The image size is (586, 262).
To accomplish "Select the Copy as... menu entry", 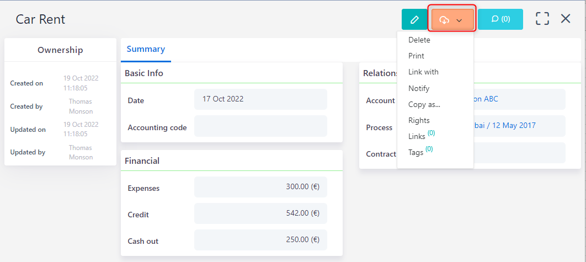I will pos(424,104).
